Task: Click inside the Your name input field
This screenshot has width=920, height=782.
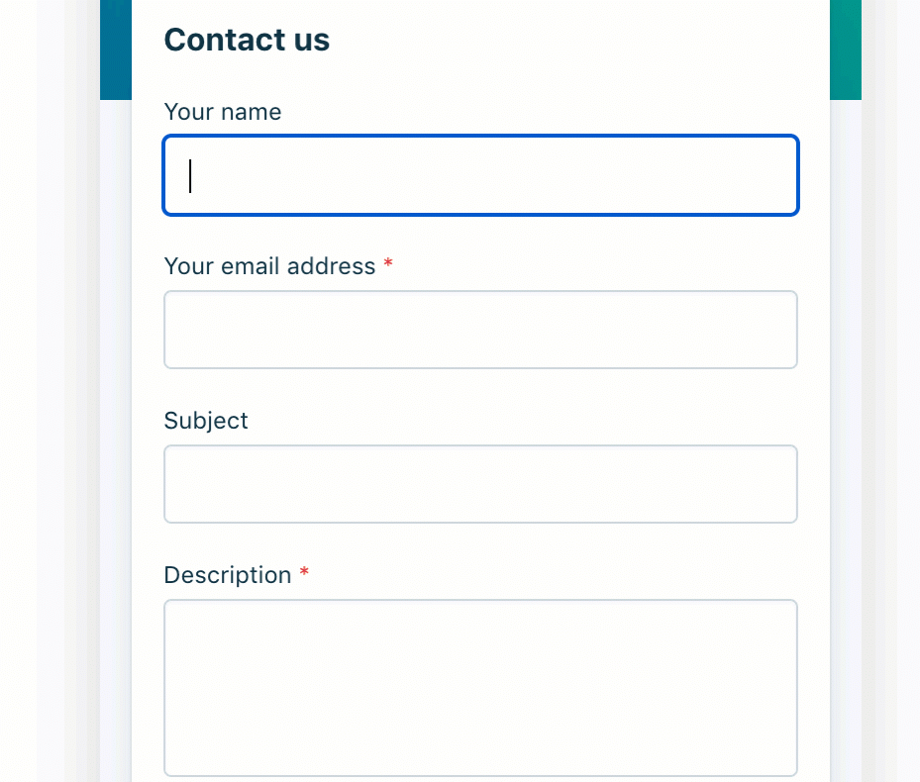Action: pos(480,175)
